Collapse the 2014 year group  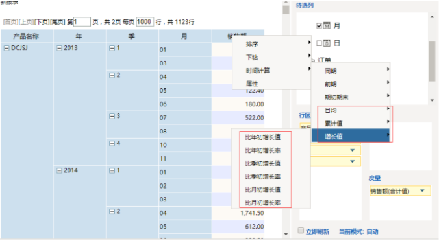pos(59,170)
